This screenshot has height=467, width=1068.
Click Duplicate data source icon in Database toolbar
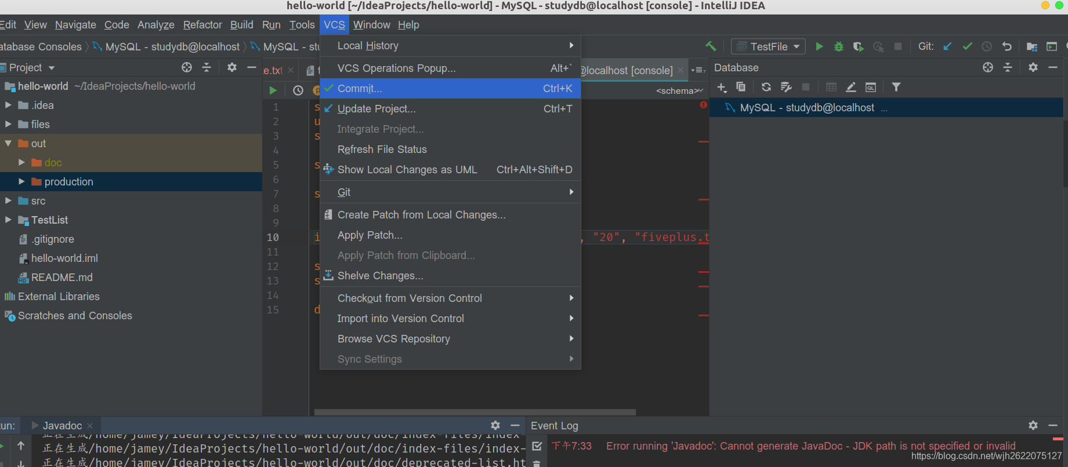741,87
